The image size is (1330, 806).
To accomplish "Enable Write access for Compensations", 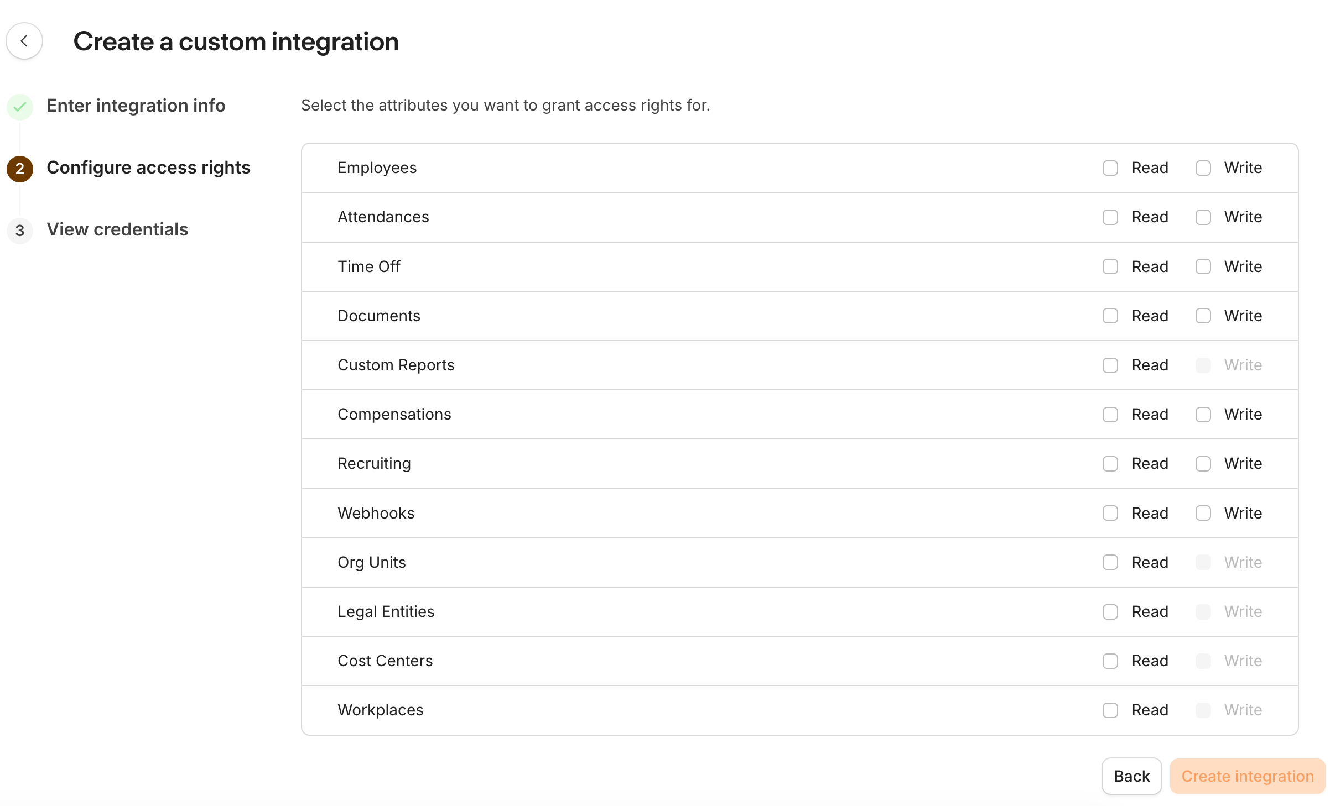I will [x=1203, y=415].
